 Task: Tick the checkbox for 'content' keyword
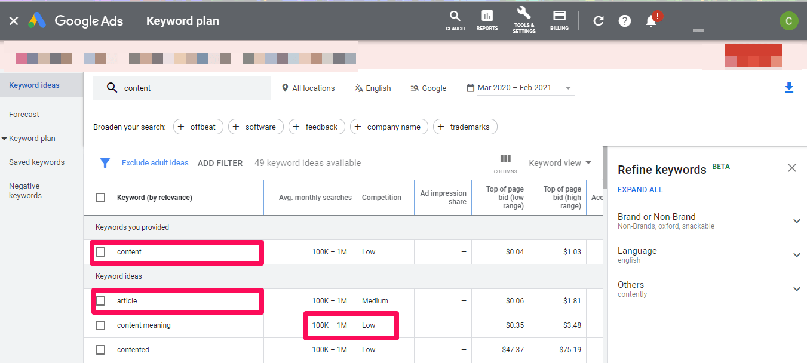(x=100, y=252)
